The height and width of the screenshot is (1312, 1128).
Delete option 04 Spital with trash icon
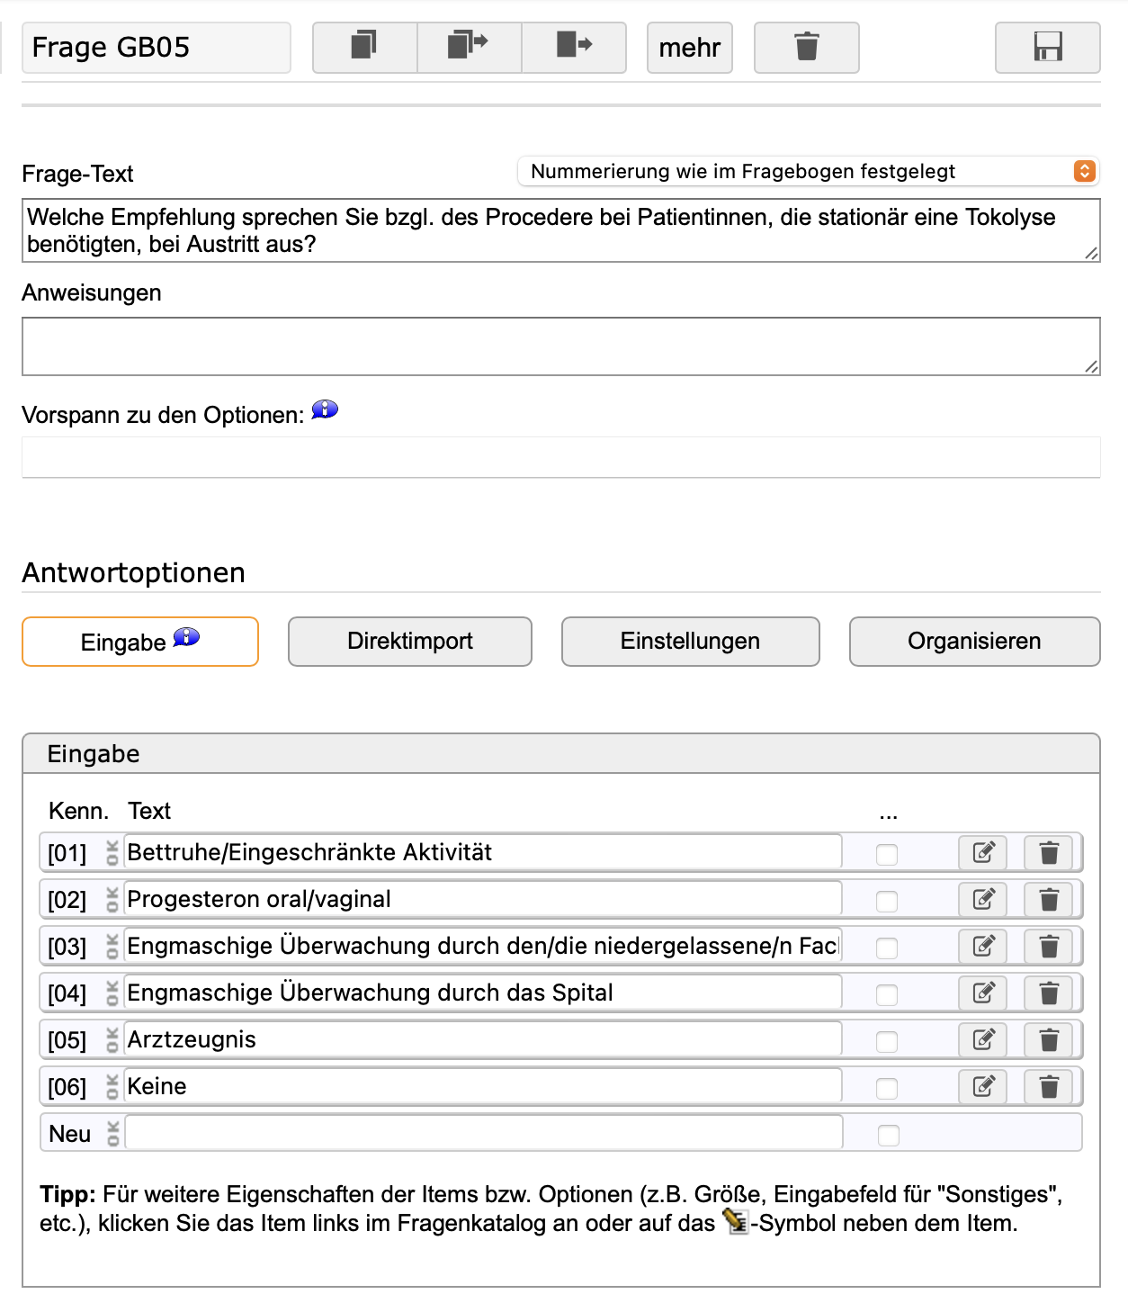pyautogui.click(x=1049, y=993)
